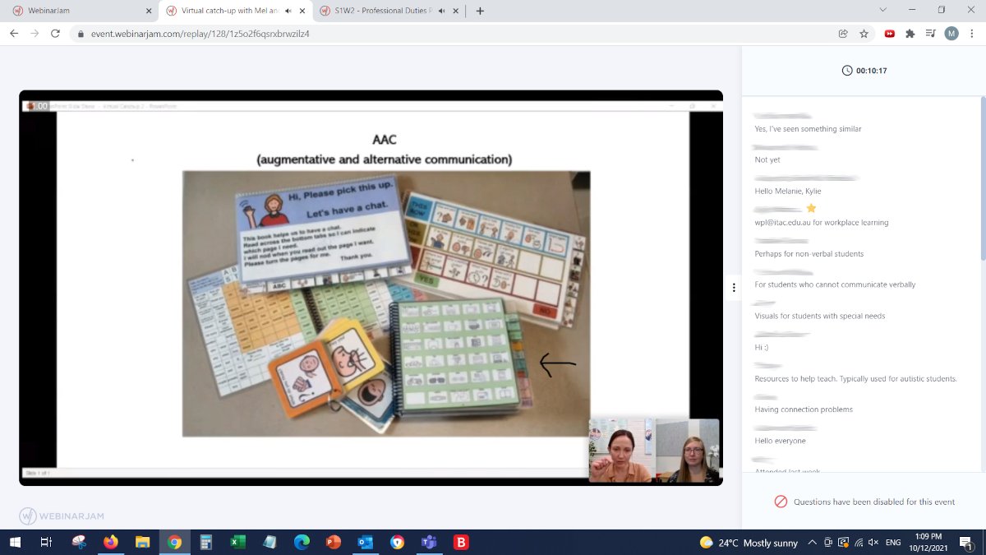Close the WebinarJam tab
Image resolution: width=986 pixels, height=555 pixels.
tap(149, 11)
